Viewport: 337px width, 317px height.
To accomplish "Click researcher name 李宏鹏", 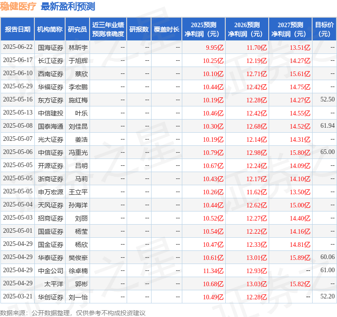I will (78, 87).
